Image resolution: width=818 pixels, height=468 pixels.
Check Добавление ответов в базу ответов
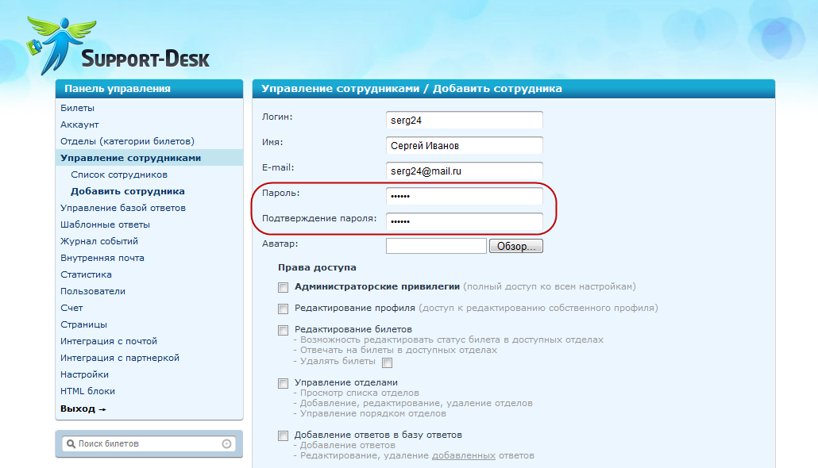click(x=283, y=435)
